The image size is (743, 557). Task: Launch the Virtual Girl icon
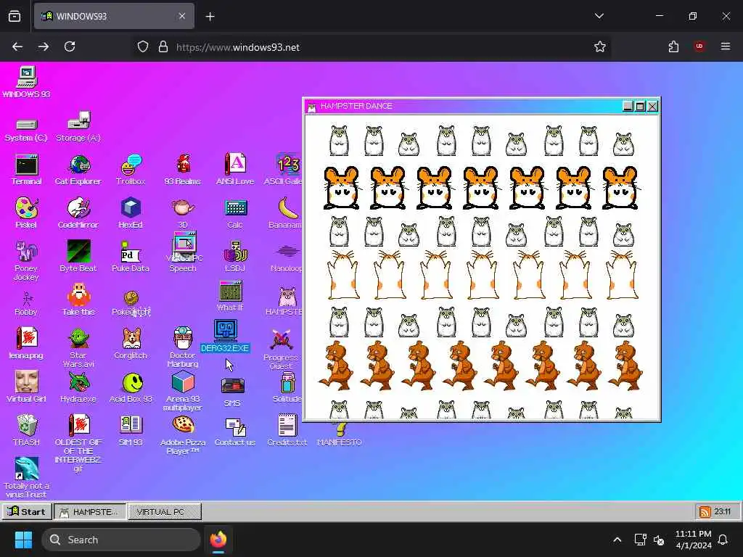26,387
